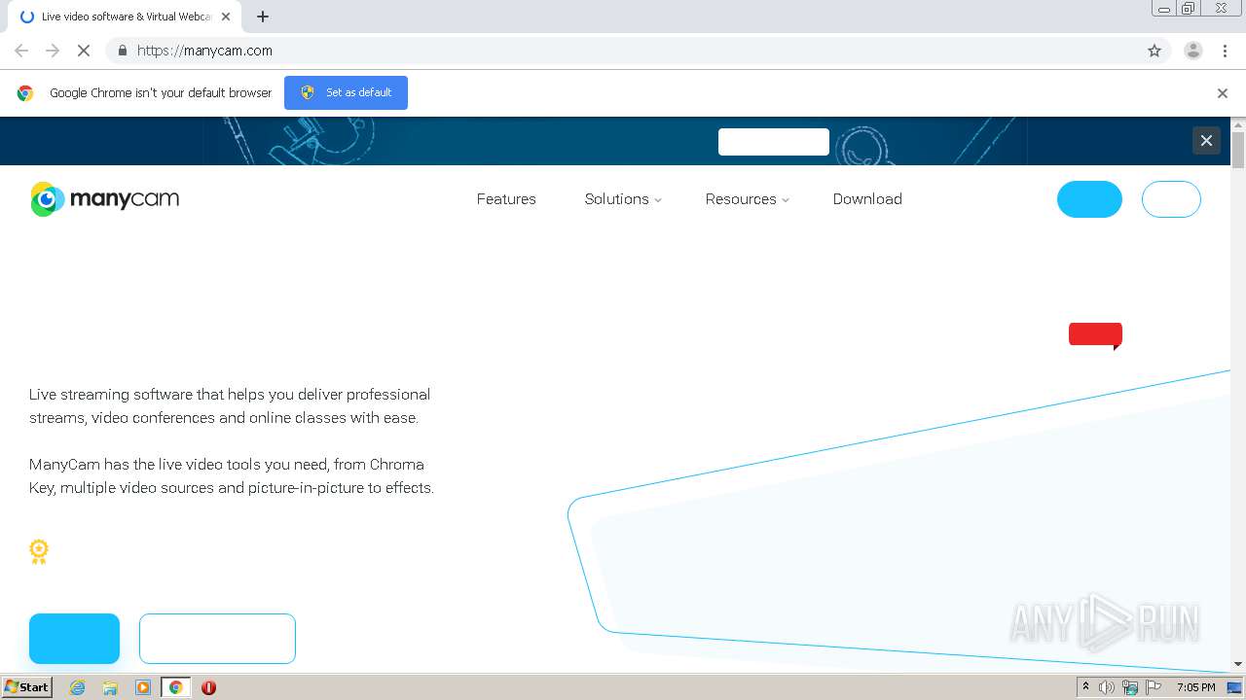Open the volume speaker tray icon
Viewport: 1246px width, 700px height.
pyautogui.click(x=1107, y=687)
